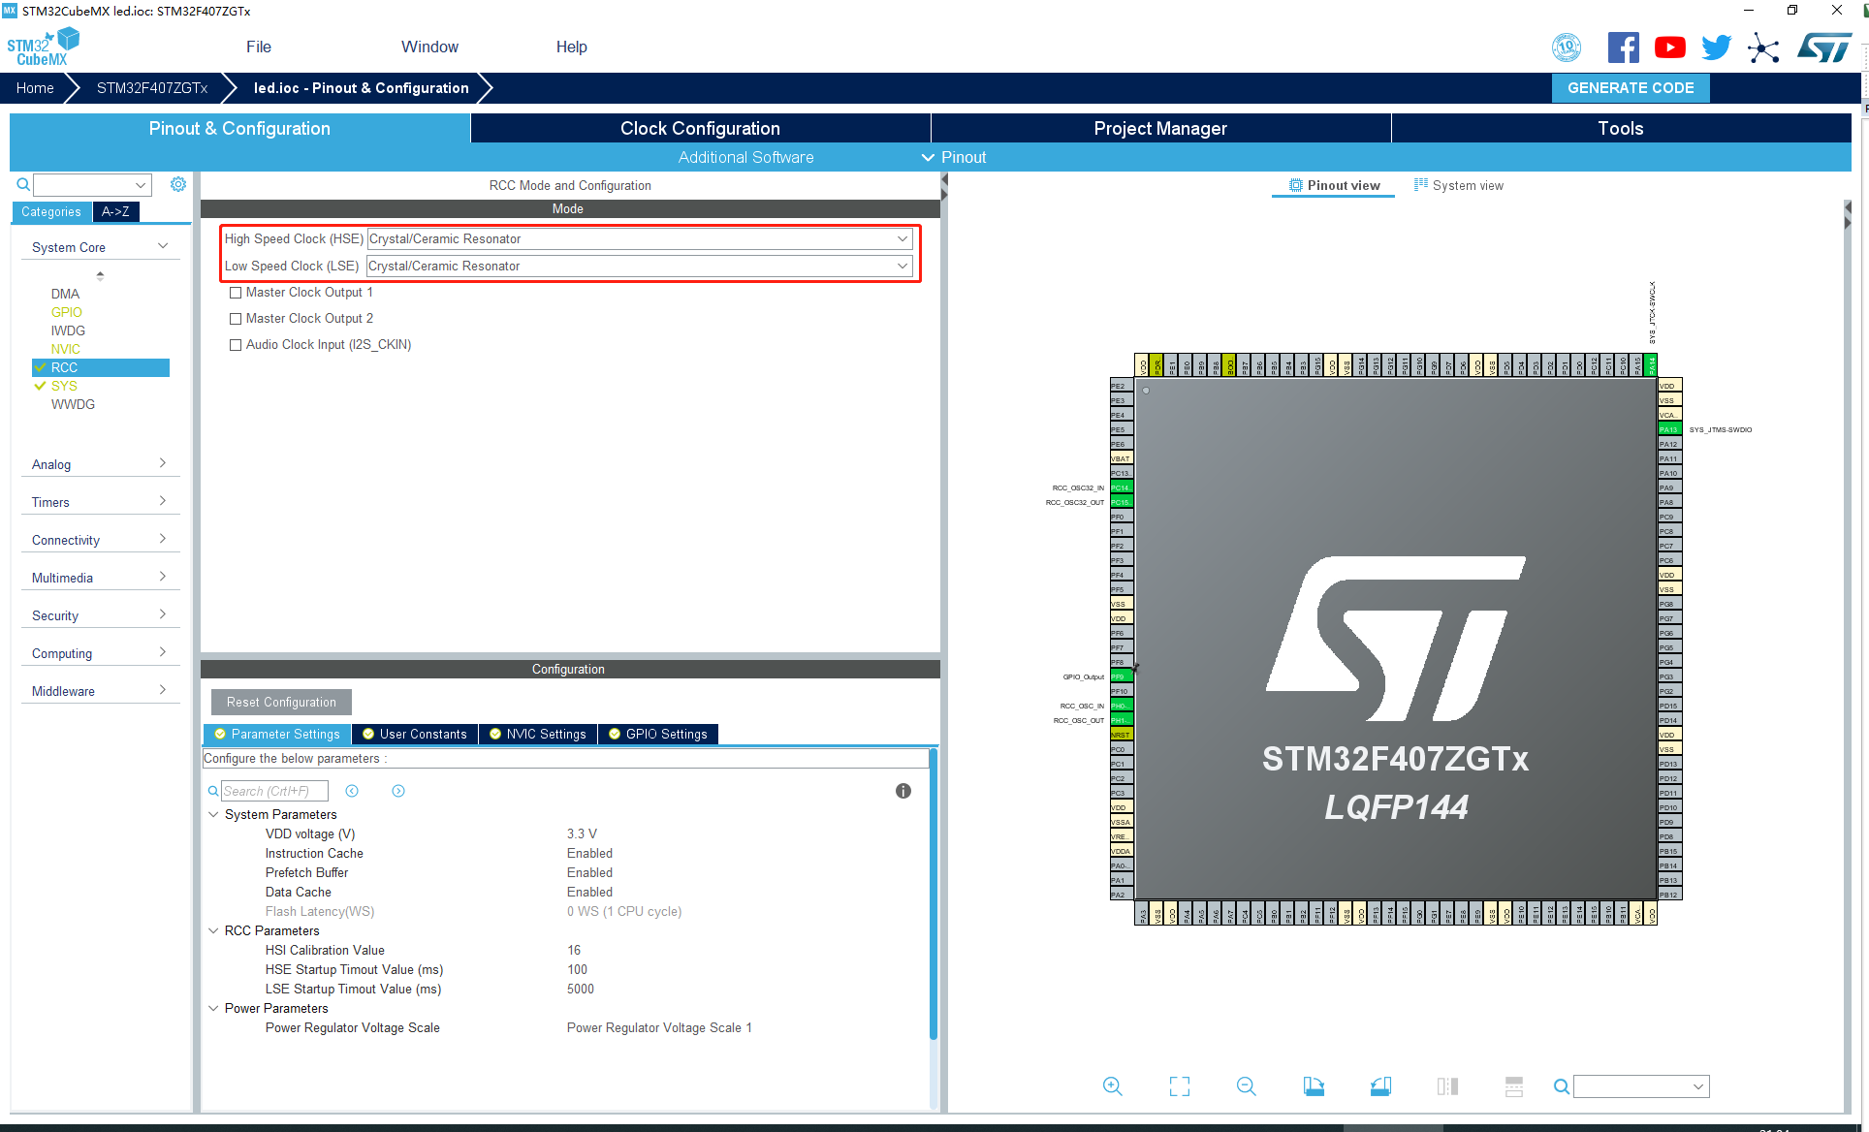This screenshot has width=1869, height=1132.
Task: Switch to A->Z list view
Action: point(116,211)
